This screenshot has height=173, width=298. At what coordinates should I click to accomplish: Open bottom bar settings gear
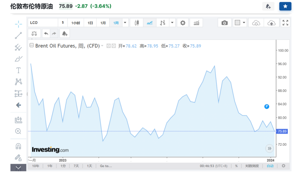coord(283,166)
